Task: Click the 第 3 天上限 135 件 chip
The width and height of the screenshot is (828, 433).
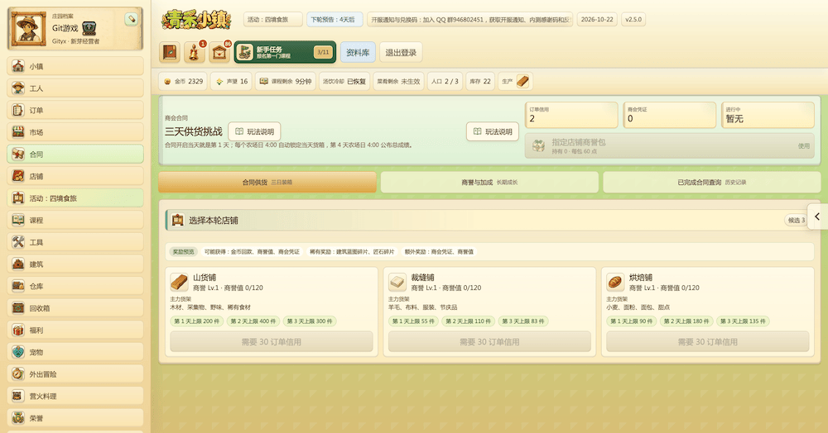Action: click(x=744, y=321)
